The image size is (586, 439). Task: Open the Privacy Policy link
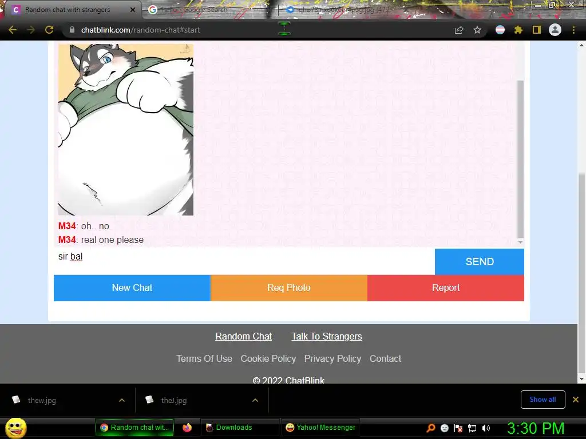(x=332, y=359)
